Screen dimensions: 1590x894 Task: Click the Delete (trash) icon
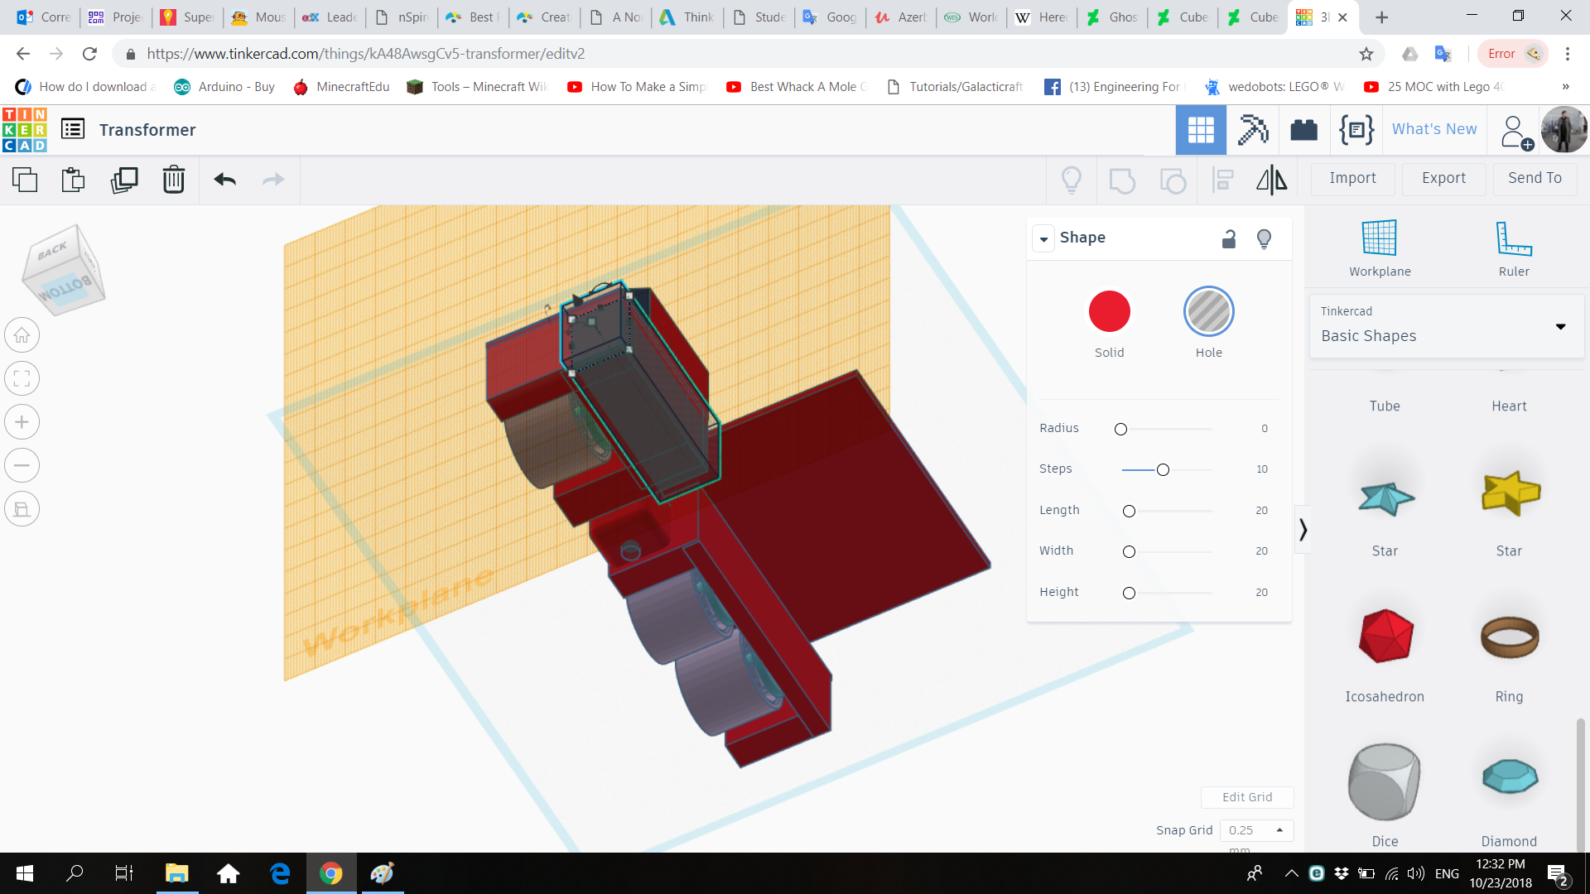tap(174, 179)
